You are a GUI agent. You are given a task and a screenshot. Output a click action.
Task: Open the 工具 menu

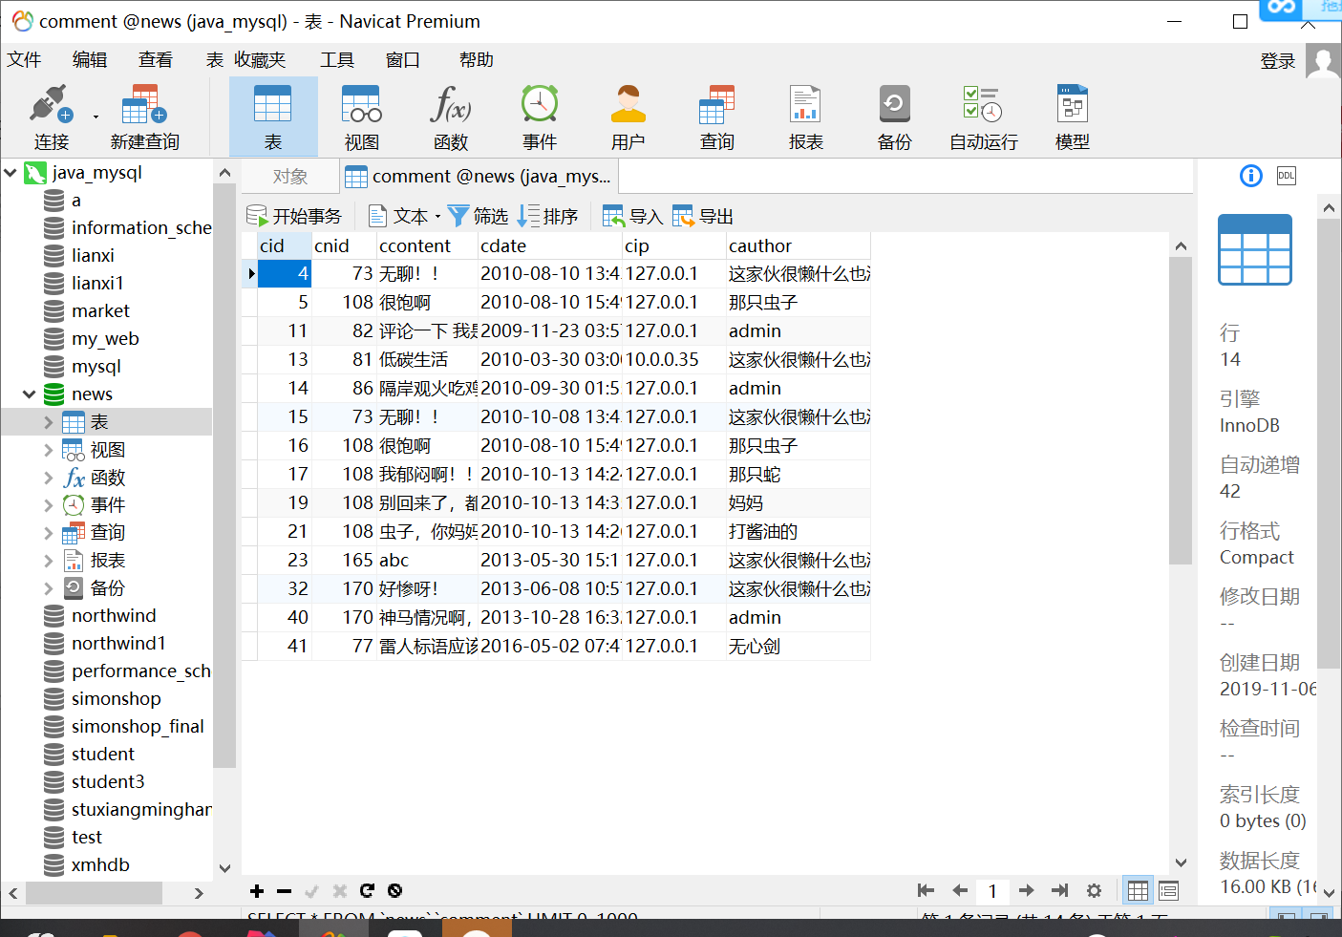pyautogui.click(x=336, y=59)
